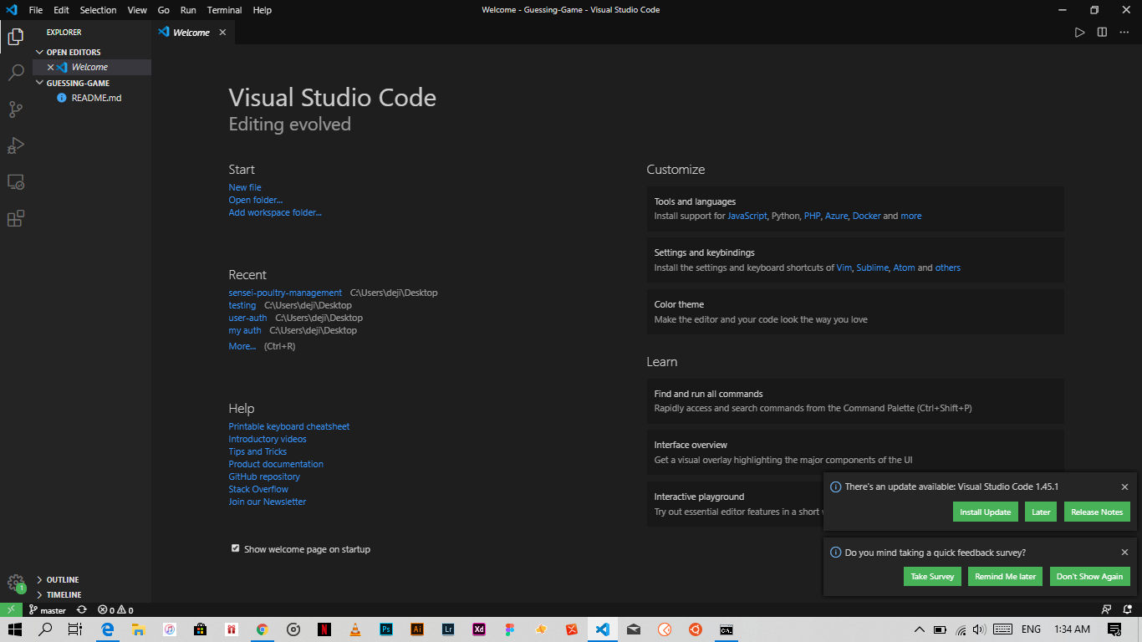Open the errors and warnings counter

point(115,610)
